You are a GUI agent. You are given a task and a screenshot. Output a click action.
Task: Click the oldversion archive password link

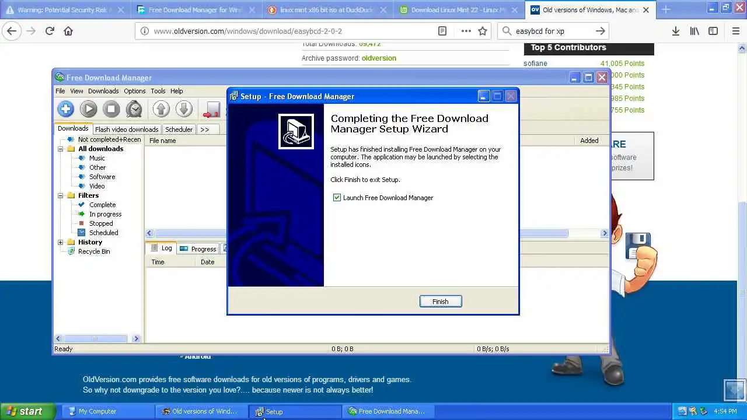pos(379,58)
